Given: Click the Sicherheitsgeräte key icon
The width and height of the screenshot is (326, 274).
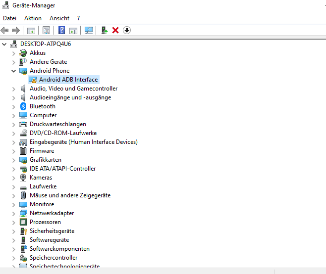Looking at the screenshot, I should (x=23, y=231).
